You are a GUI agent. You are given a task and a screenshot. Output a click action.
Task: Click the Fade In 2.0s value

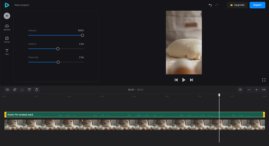tap(81, 44)
